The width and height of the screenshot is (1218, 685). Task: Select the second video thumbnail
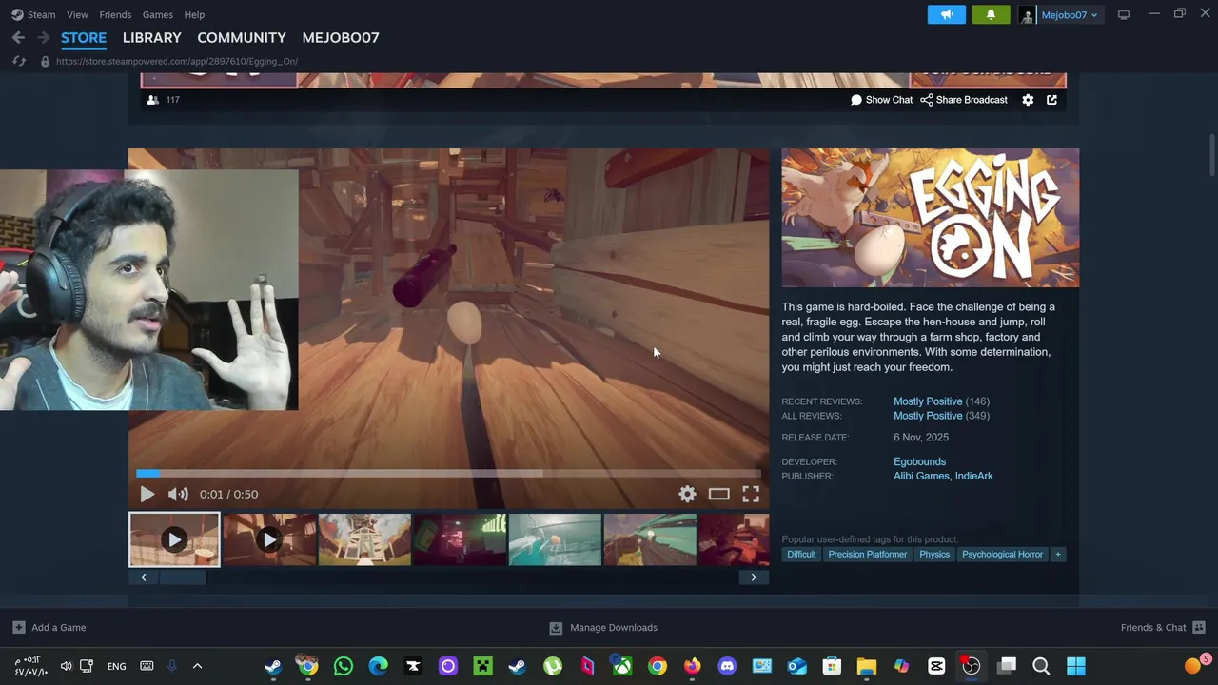pos(269,539)
